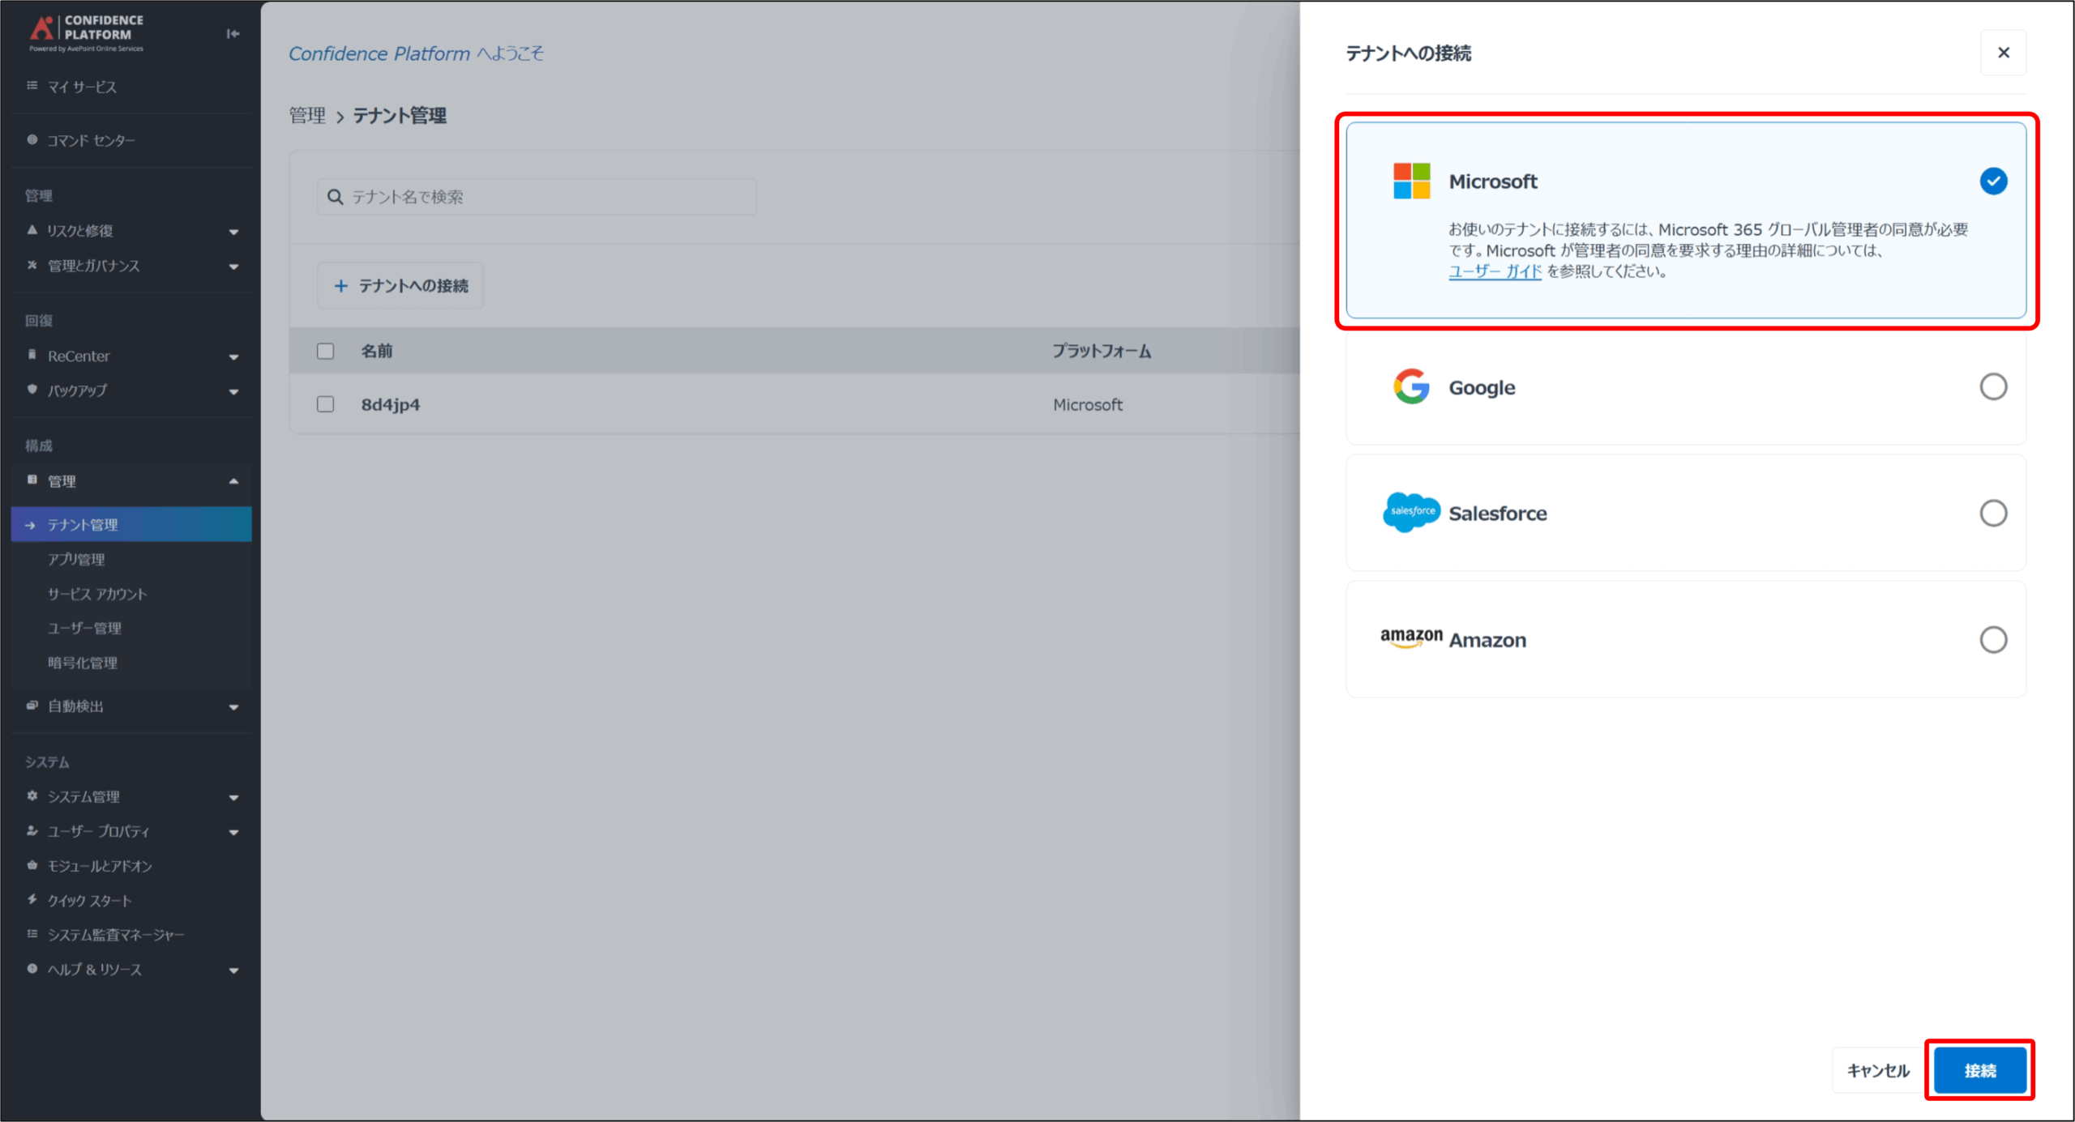Open アプリ管理 in the sidebar
This screenshot has width=2075, height=1122.
pyautogui.click(x=76, y=559)
